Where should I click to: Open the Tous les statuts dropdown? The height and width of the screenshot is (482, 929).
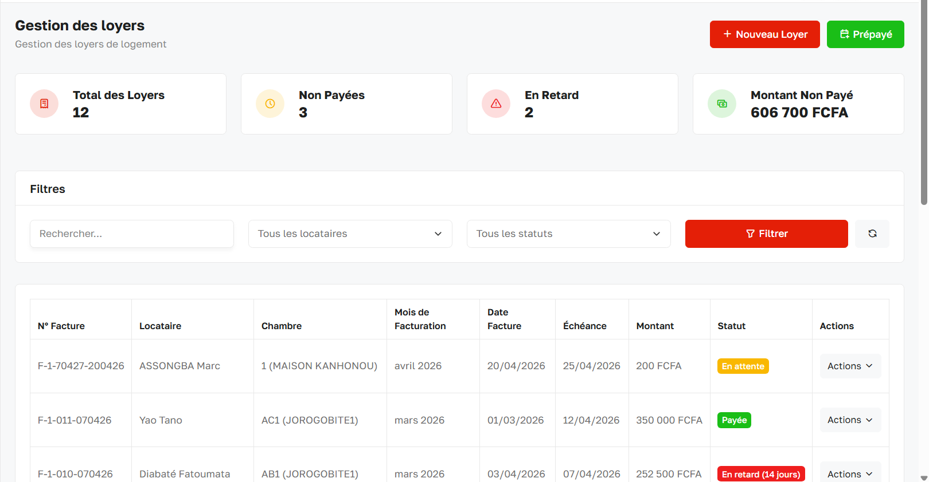click(x=569, y=234)
